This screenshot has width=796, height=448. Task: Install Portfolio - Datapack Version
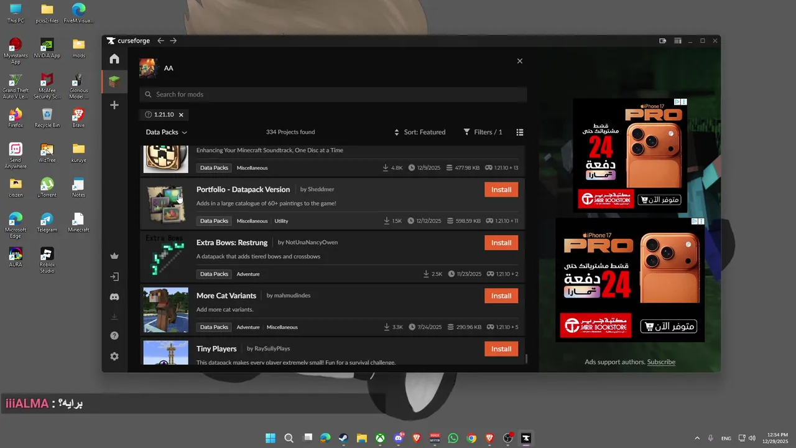pyautogui.click(x=501, y=190)
